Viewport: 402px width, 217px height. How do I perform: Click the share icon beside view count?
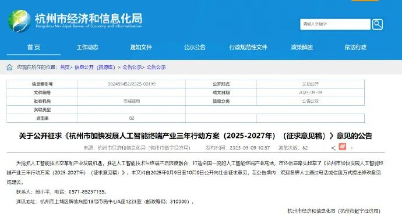(333, 148)
